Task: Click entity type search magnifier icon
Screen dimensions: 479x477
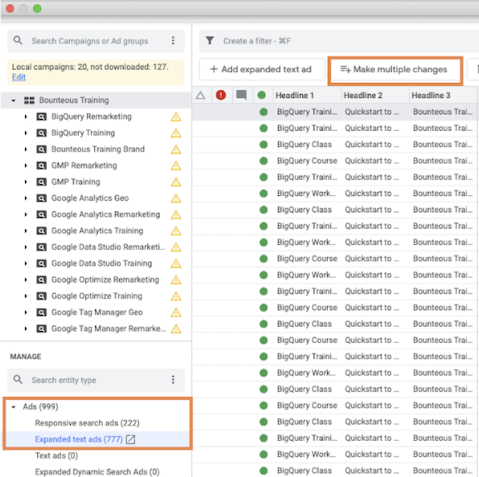Action: (18, 380)
